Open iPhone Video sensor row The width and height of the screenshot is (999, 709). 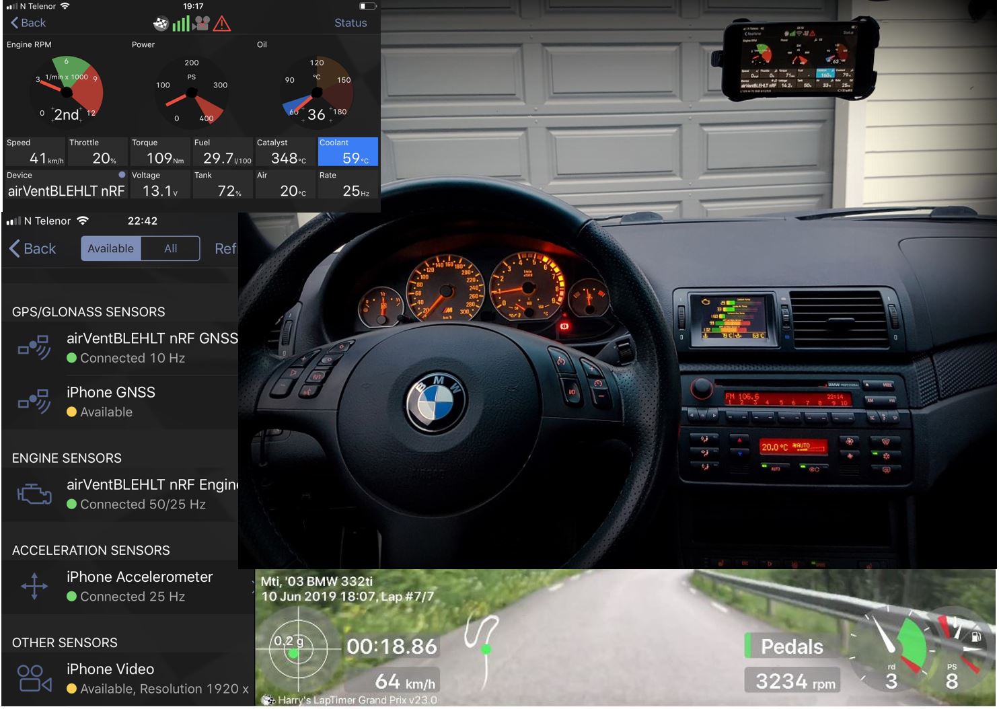(x=128, y=679)
